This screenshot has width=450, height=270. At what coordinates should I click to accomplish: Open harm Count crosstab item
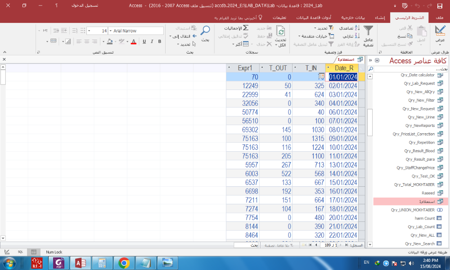click(x=428, y=218)
